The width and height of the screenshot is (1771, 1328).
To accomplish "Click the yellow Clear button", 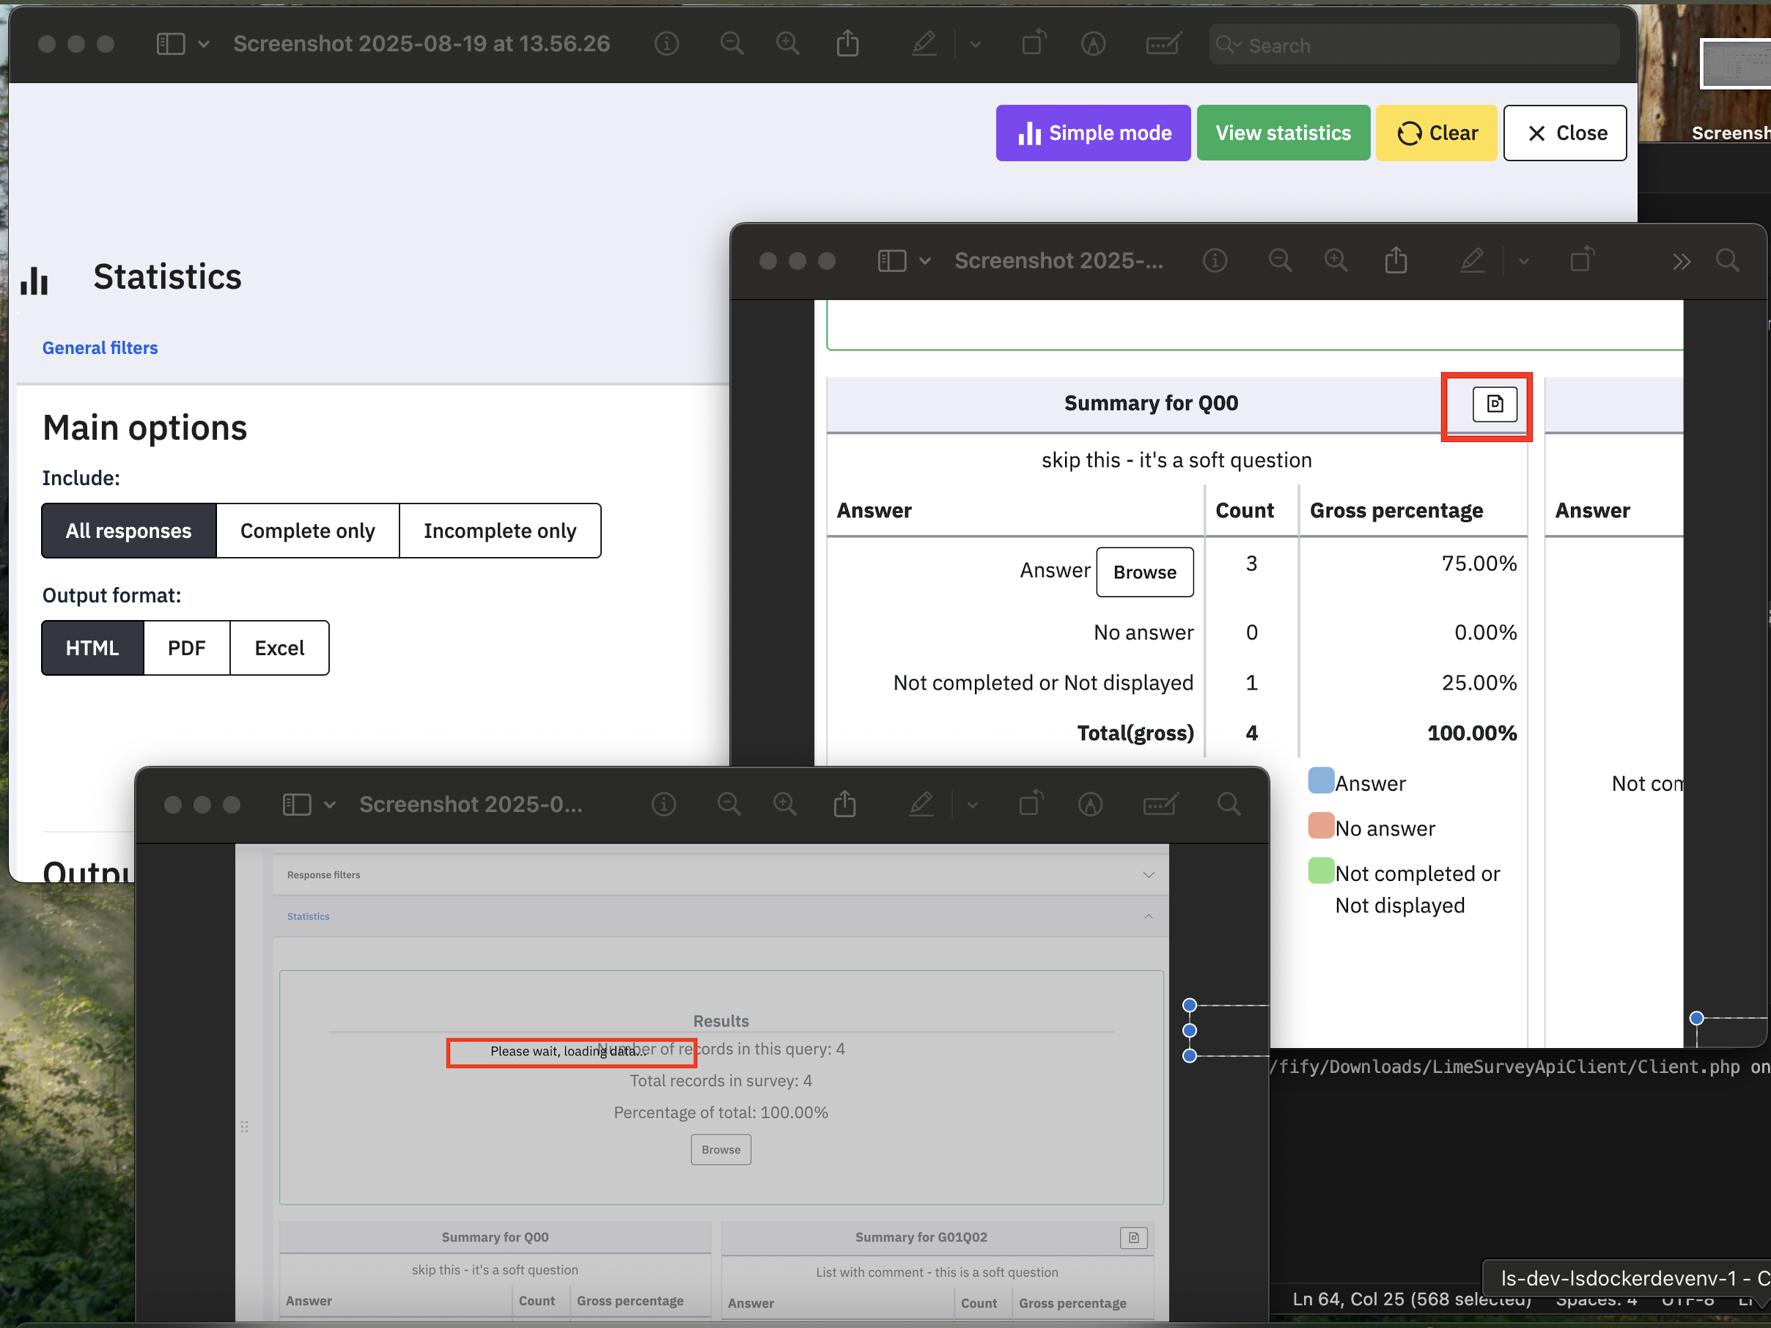I will pyautogui.click(x=1436, y=133).
